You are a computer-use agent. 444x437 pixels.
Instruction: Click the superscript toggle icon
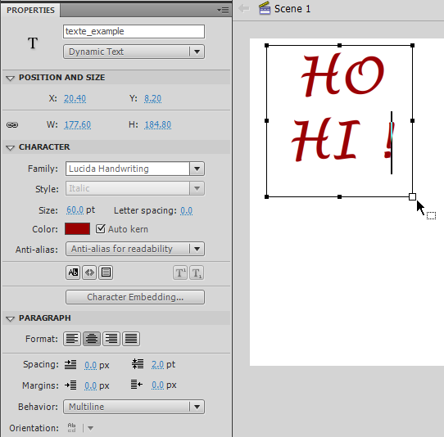pos(180,273)
